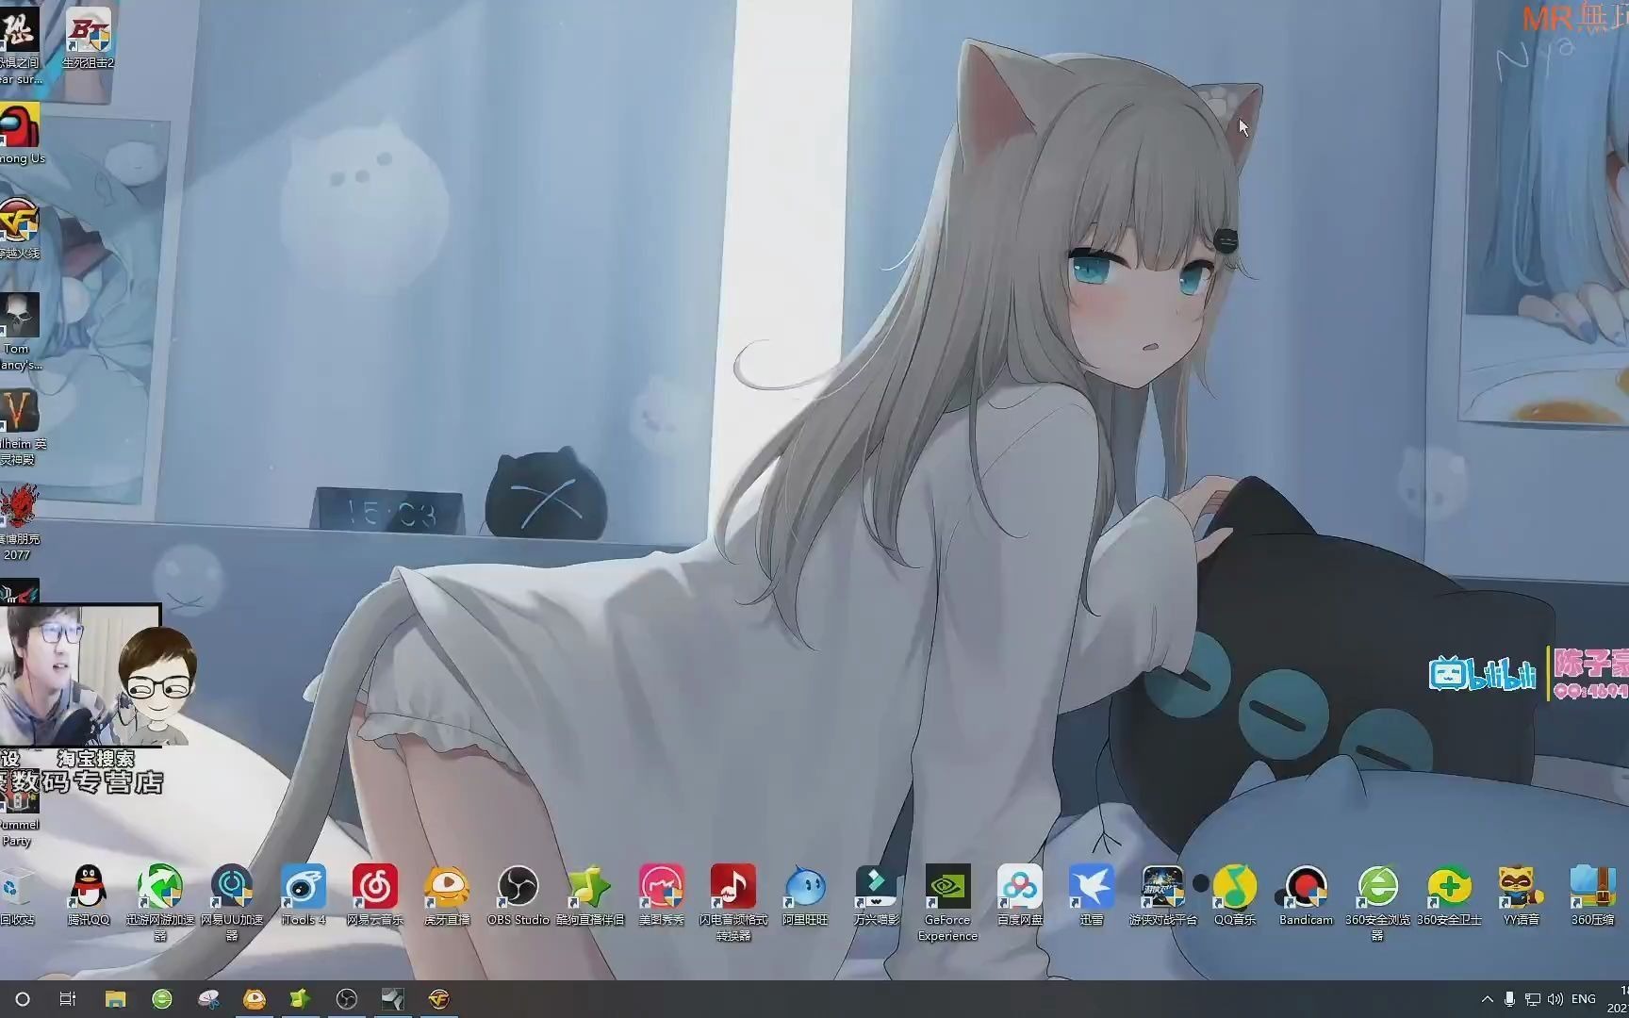Open the 迅雷 download manager icon
The image size is (1629, 1018).
click(x=1092, y=895)
